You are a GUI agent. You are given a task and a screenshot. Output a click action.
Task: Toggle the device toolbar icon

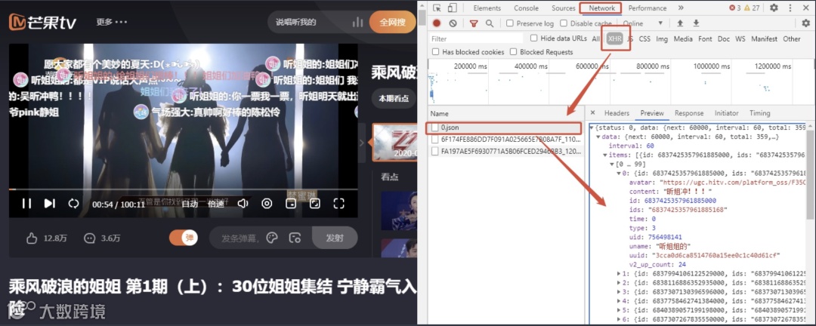(453, 8)
